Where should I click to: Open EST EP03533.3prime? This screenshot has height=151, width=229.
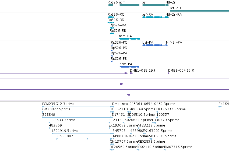pyautogui.click(x=62, y=120)
